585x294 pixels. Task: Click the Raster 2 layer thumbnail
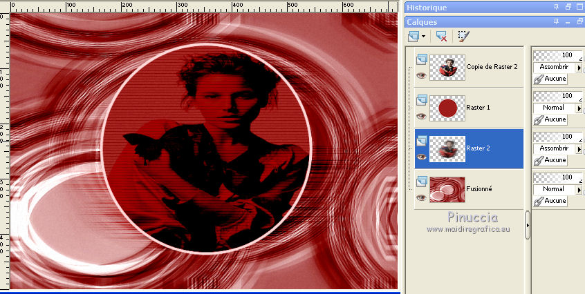click(x=447, y=149)
